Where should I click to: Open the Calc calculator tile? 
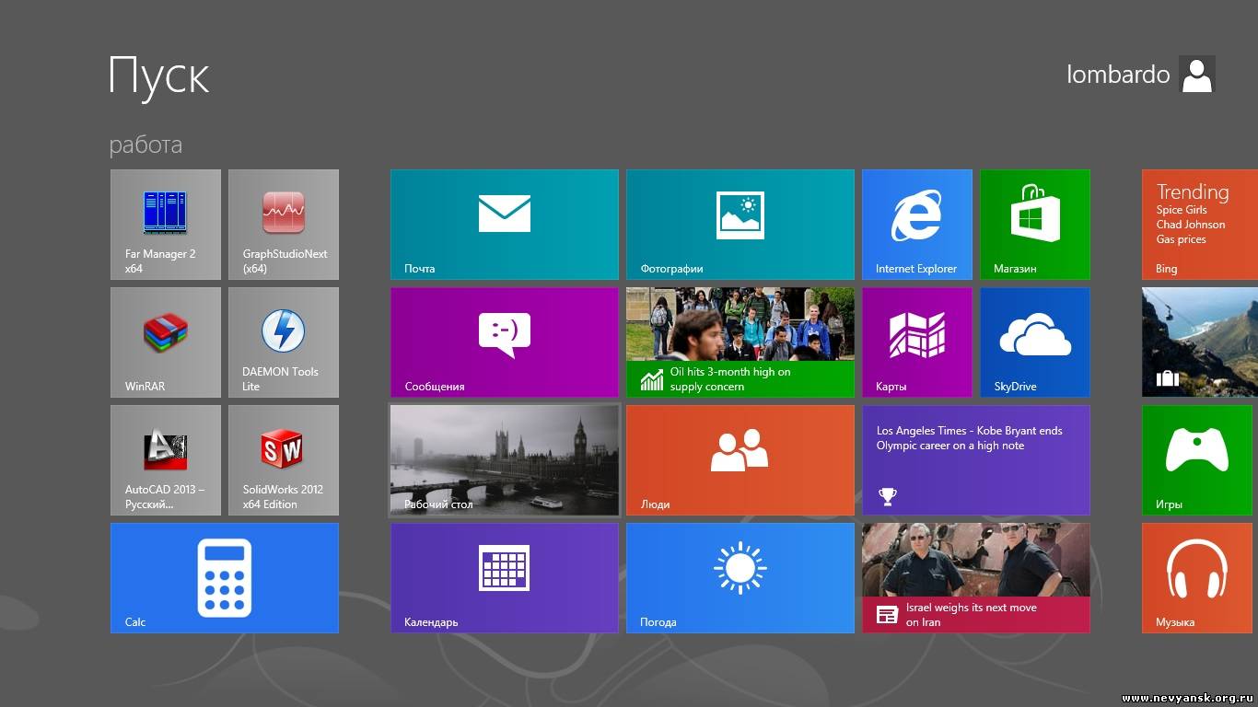click(x=225, y=578)
